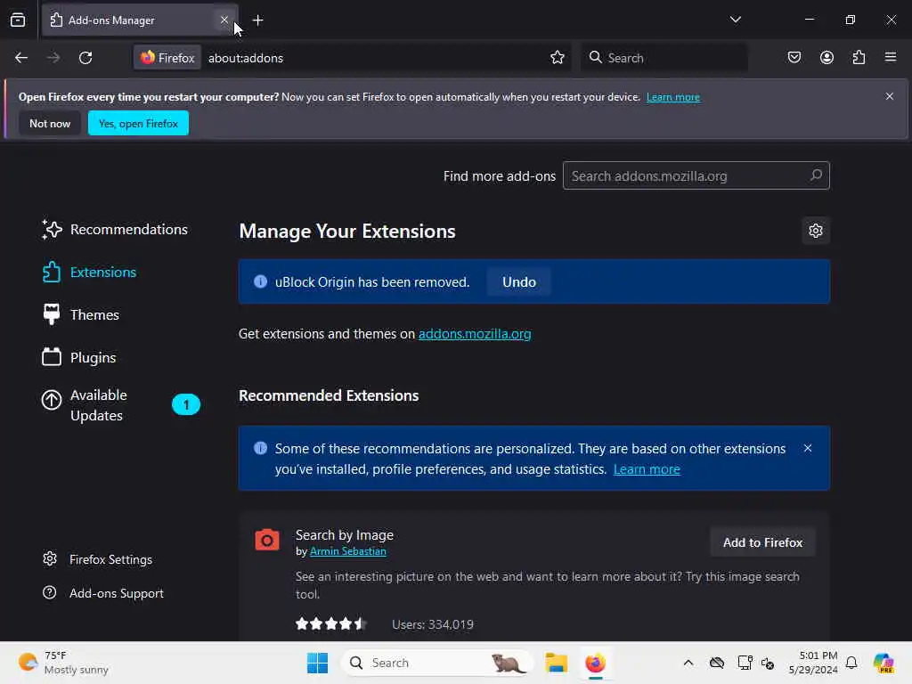Open the application hamburger menu
The width and height of the screenshot is (912, 684).
pos(891,57)
